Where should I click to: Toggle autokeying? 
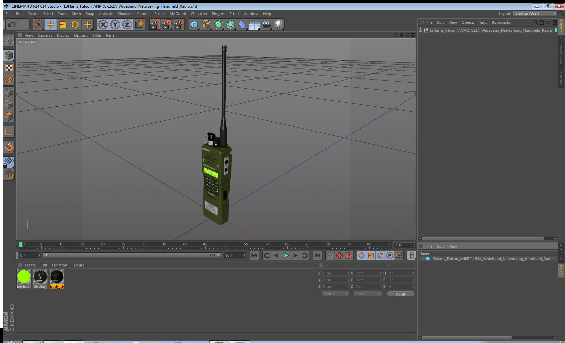[339, 255]
